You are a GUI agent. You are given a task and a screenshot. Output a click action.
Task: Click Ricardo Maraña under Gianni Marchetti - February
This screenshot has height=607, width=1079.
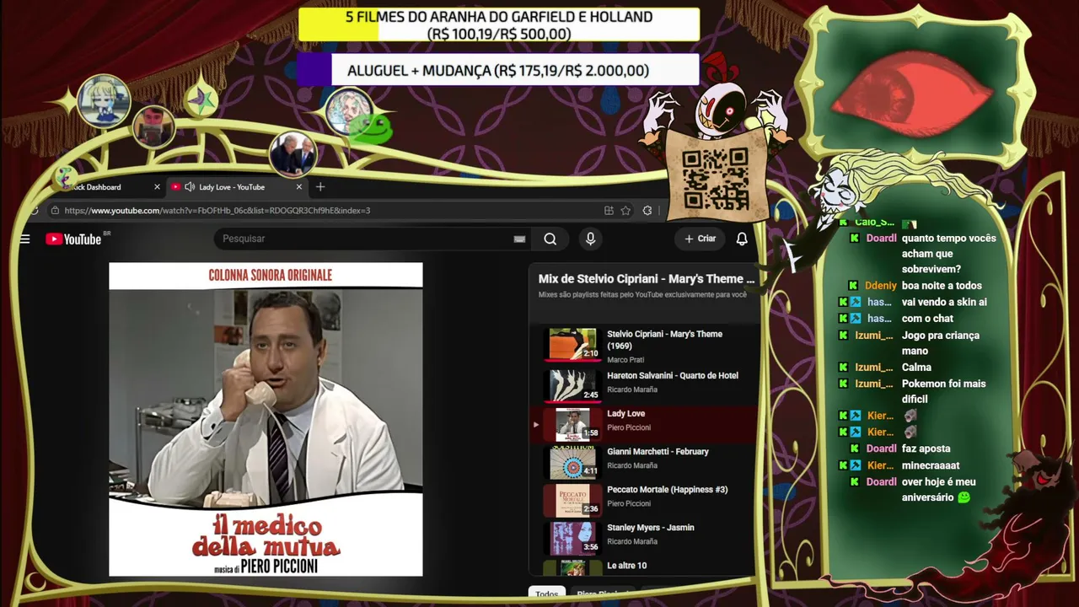tap(632, 465)
